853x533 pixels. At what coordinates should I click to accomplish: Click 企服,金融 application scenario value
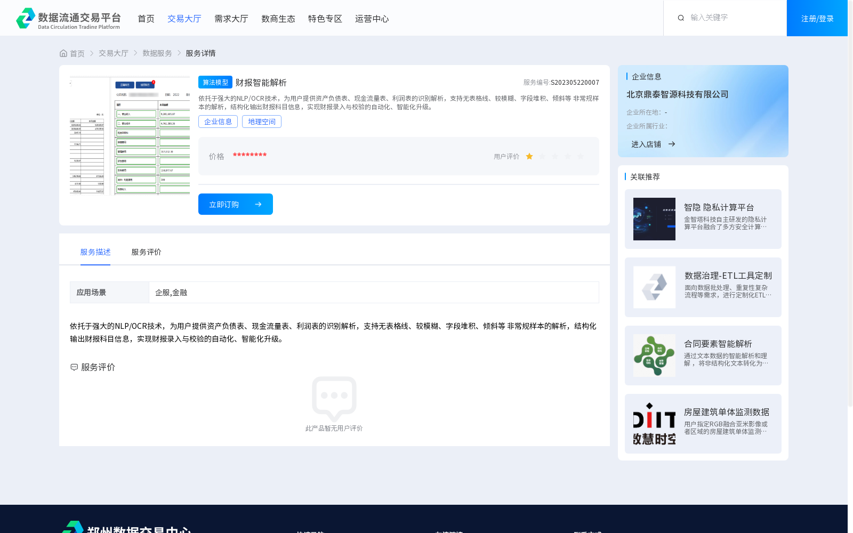tap(171, 293)
